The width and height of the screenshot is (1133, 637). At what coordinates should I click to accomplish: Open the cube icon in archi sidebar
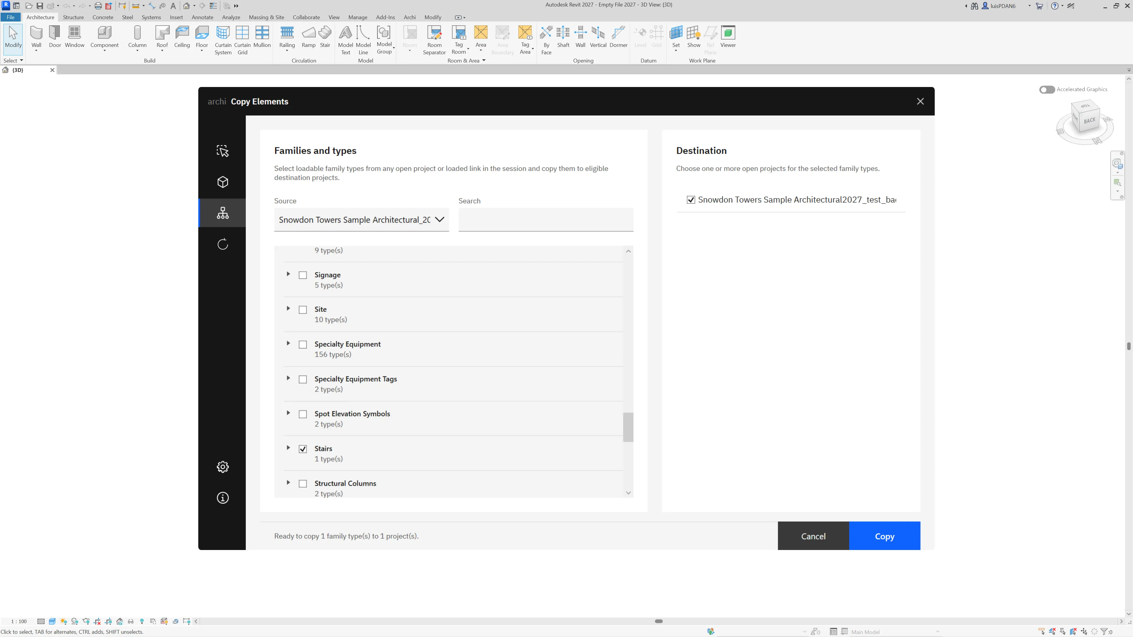(222, 182)
